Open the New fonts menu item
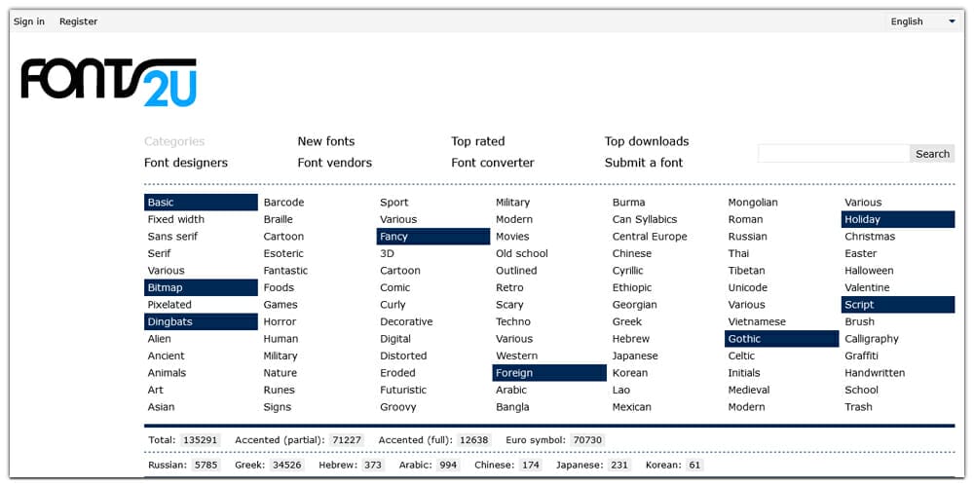Screen dimensions: 974x487 325,141
